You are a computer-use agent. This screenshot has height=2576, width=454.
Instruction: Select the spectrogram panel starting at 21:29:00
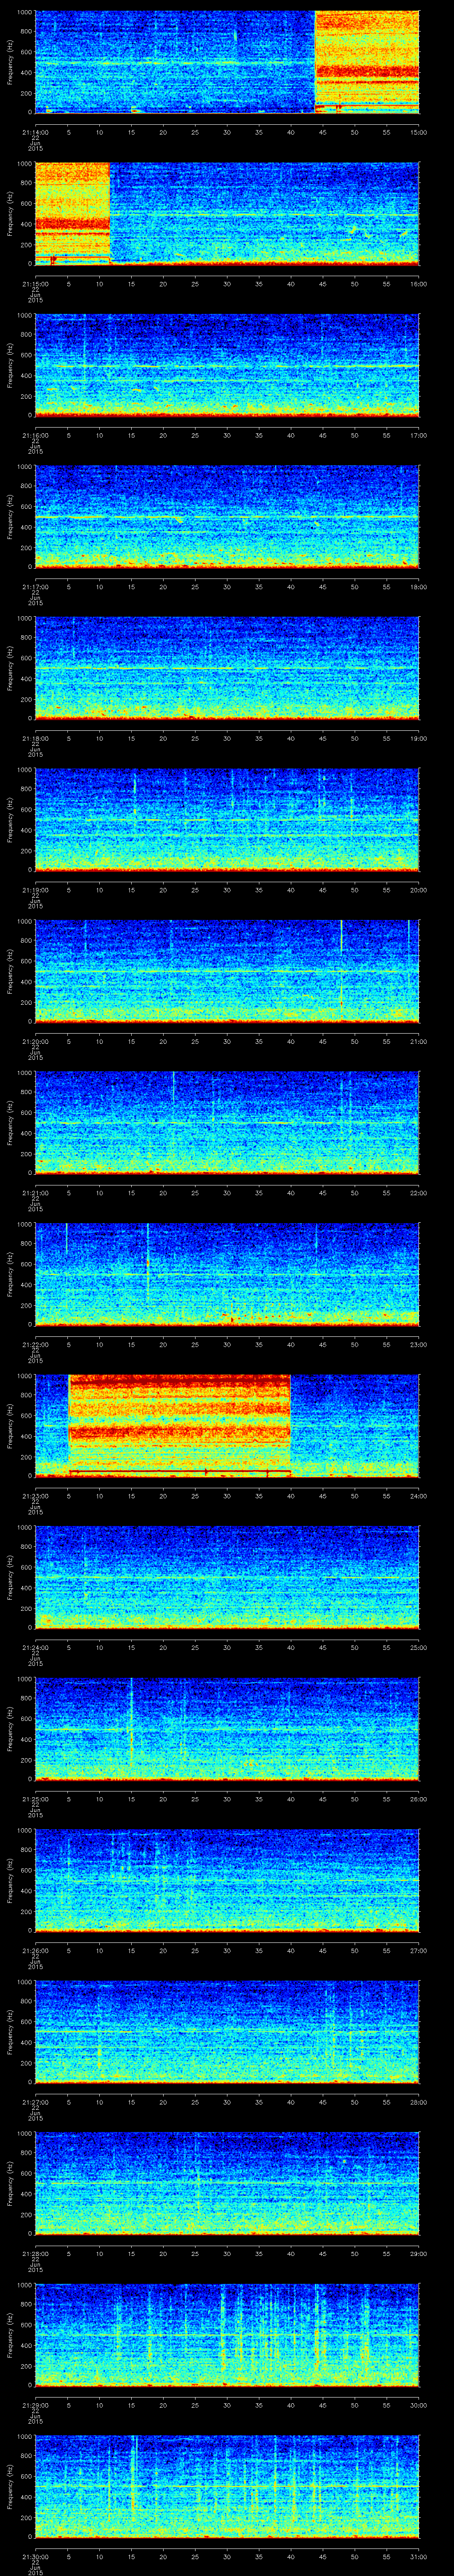(x=227, y=2335)
